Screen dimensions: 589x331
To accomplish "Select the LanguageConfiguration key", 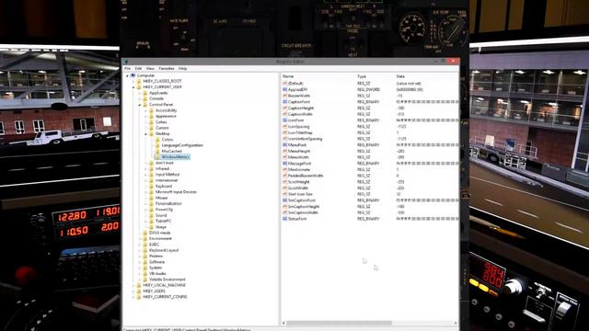I will coord(182,145).
